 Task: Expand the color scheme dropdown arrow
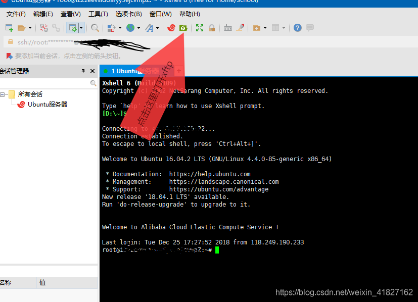(x=120, y=28)
